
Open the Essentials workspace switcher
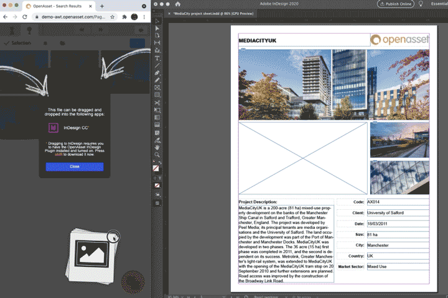439,4
